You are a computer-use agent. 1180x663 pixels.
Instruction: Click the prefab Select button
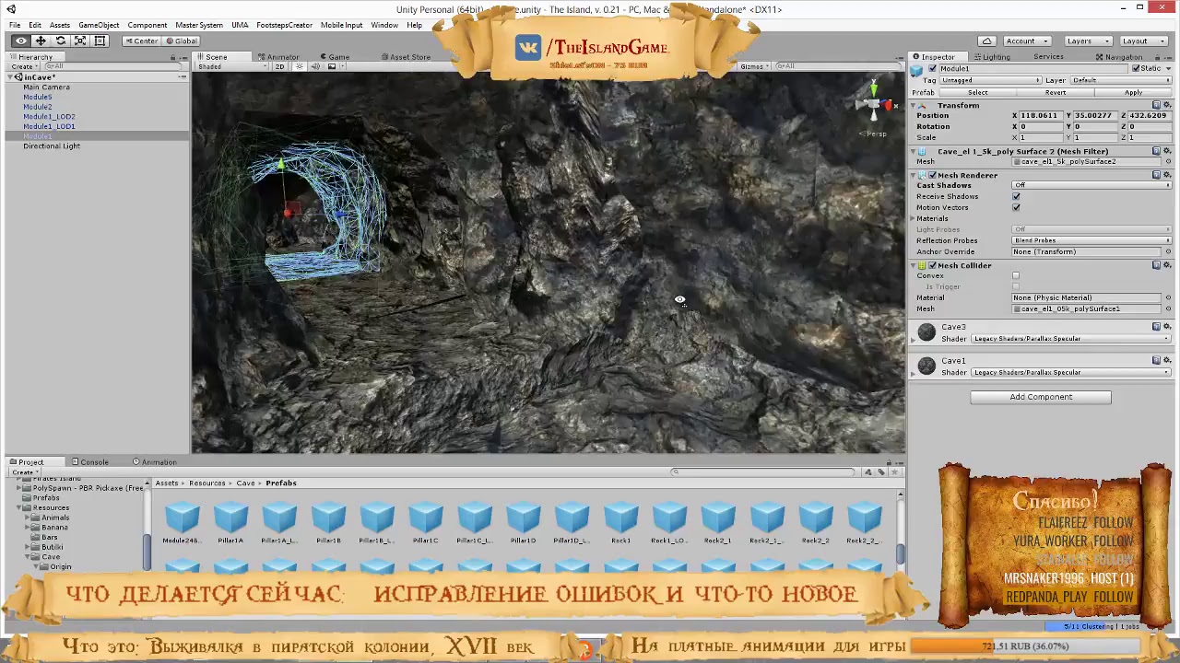click(978, 92)
